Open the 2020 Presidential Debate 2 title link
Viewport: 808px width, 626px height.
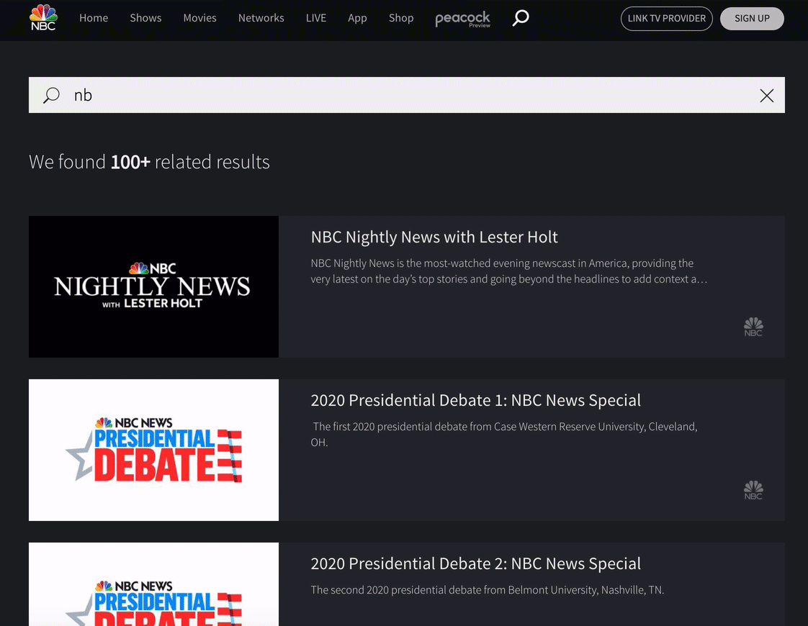[x=475, y=563]
